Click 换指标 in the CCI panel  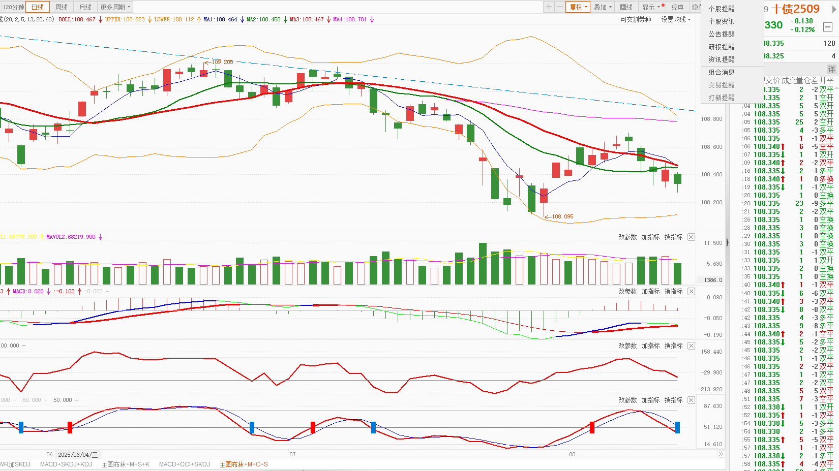point(673,346)
